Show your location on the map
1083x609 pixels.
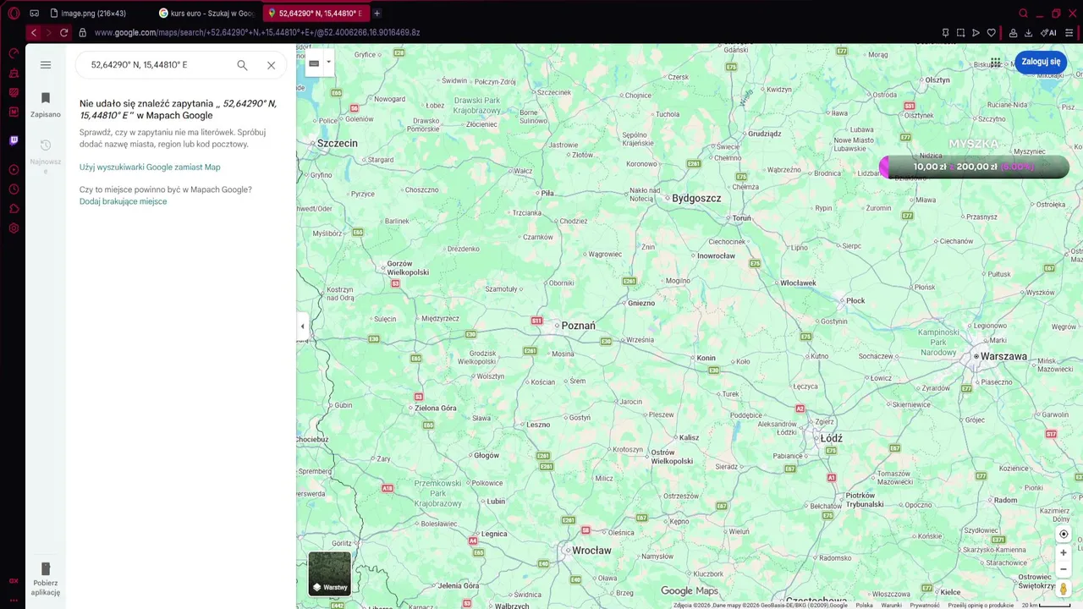tap(1064, 534)
